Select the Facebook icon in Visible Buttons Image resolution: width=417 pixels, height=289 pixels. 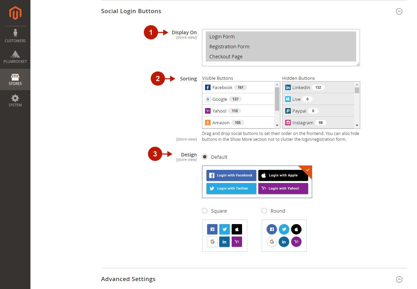click(208, 87)
